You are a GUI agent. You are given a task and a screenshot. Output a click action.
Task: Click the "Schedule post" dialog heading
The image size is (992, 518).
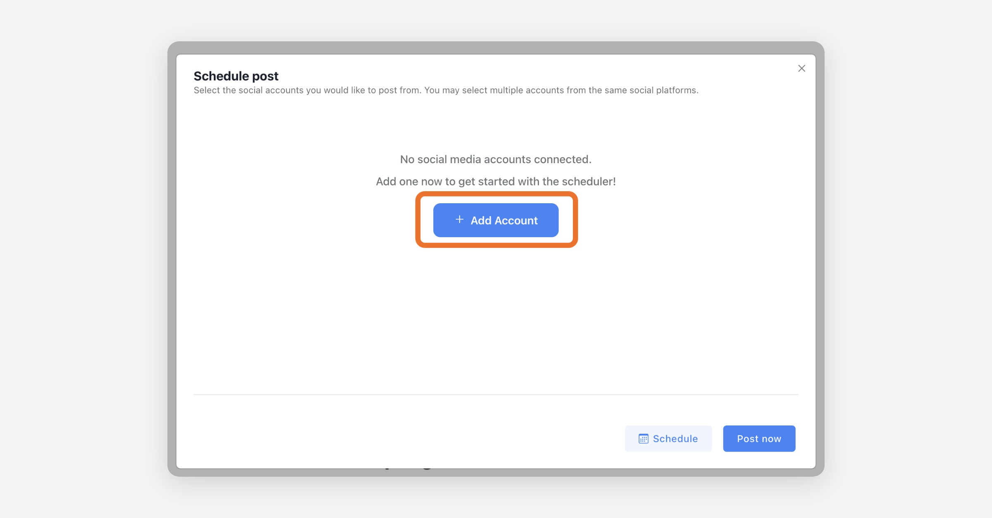tap(236, 76)
